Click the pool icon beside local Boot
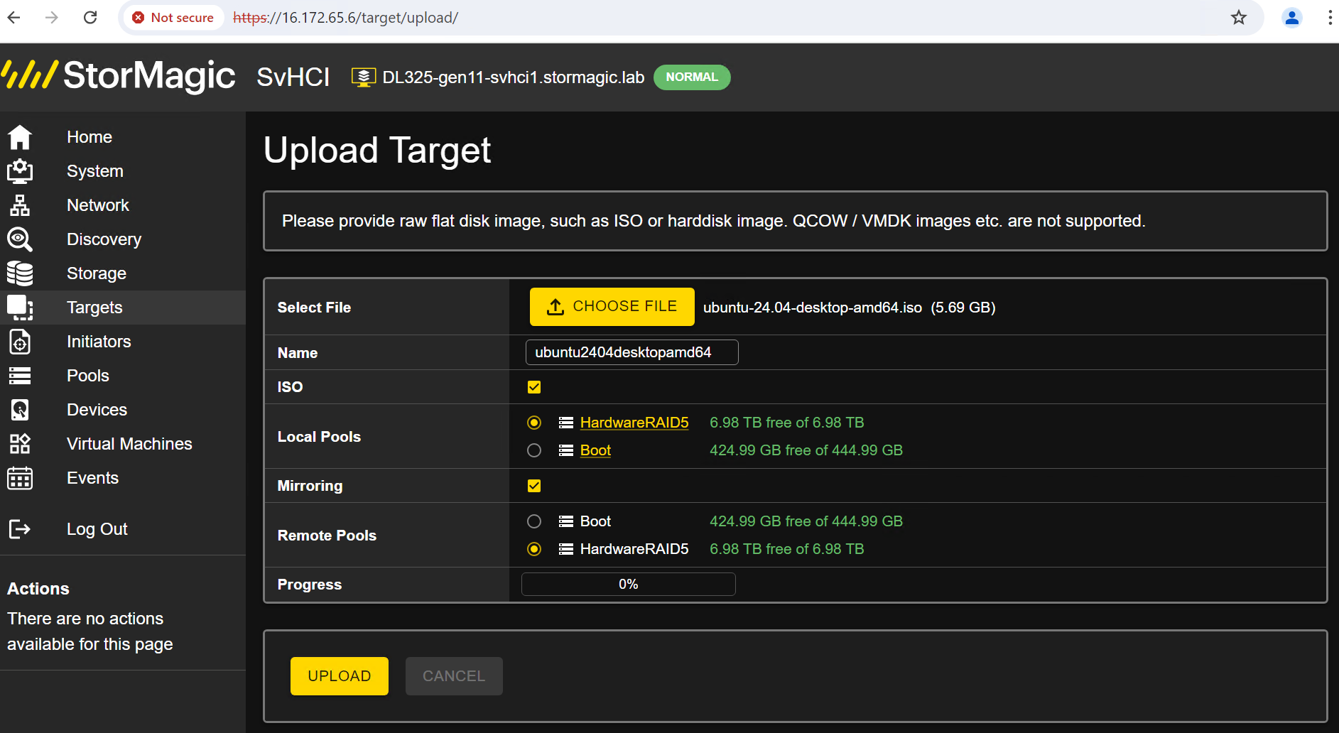Image resolution: width=1339 pixels, height=733 pixels. [566, 450]
